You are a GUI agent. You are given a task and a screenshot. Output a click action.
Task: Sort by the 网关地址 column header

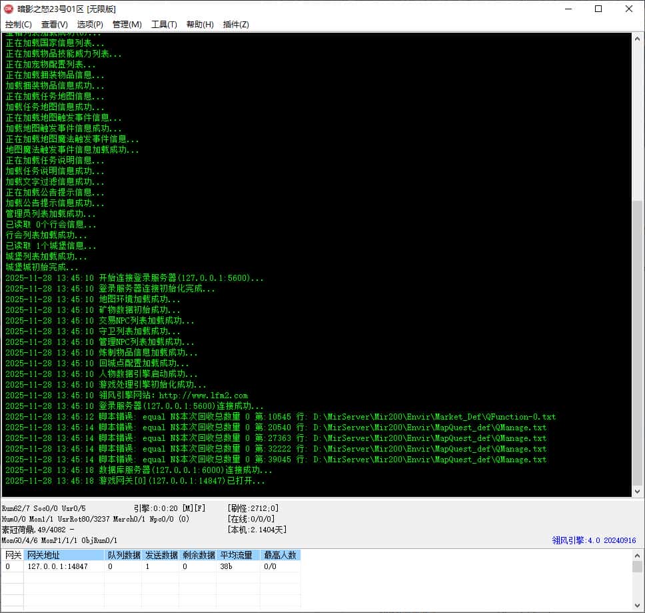click(x=64, y=555)
